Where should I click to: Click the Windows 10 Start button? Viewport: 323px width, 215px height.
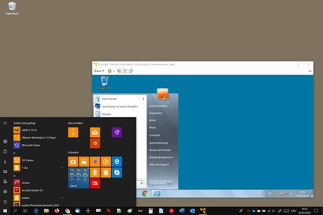point(5,211)
